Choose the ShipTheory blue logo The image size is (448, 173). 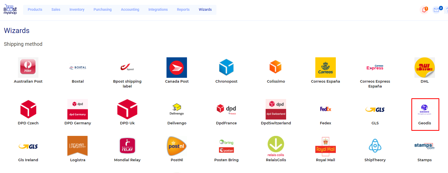375,146
